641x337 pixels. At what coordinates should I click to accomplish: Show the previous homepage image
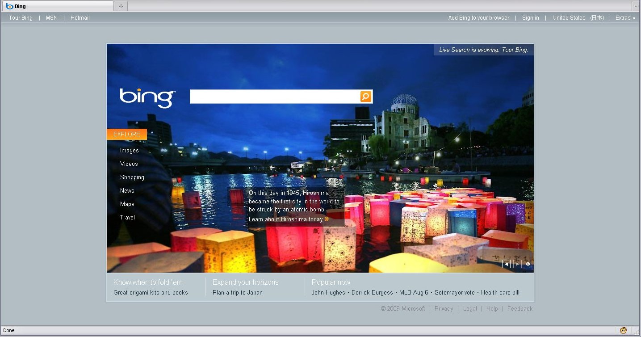506,264
